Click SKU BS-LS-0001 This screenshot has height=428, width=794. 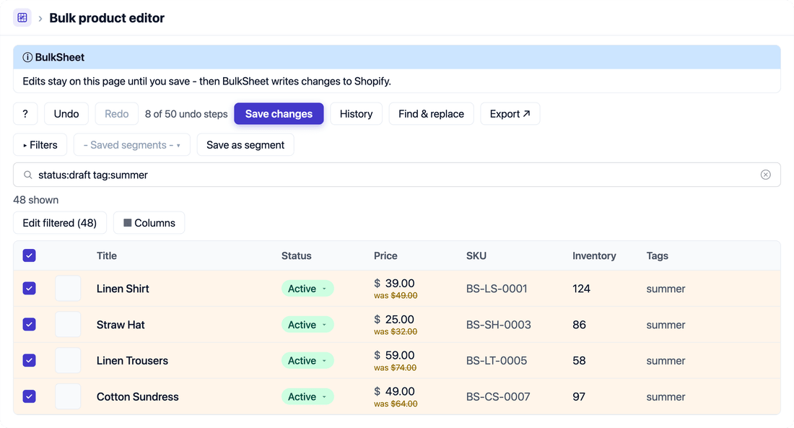[497, 289]
